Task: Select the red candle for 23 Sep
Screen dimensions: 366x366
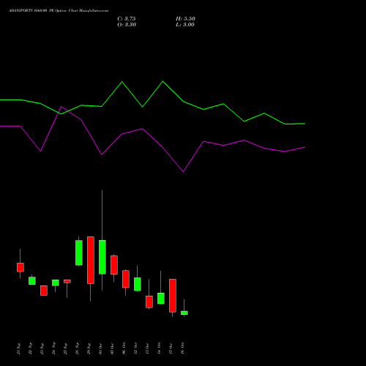Action: click(x=44, y=291)
